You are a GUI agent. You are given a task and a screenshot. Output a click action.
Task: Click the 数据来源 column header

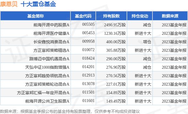tap(170, 16)
